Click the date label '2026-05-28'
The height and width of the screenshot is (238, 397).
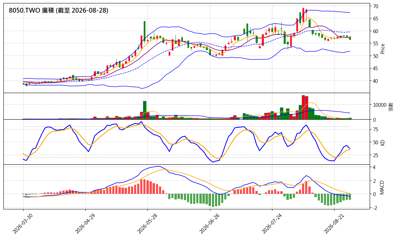coord(147,223)
